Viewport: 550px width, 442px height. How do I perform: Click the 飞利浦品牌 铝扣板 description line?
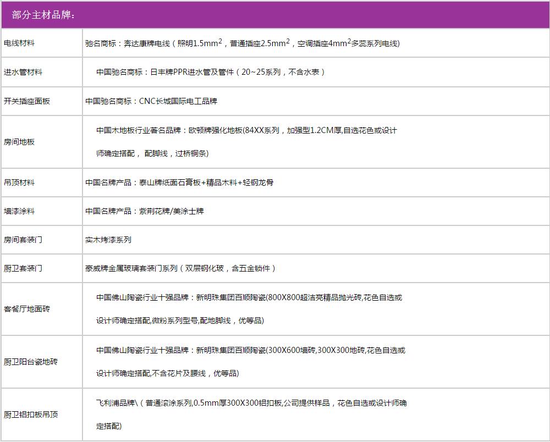[251, 404]
